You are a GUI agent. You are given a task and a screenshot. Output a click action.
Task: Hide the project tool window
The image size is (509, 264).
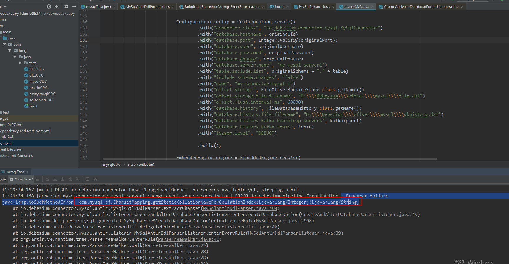pos(74,6)
